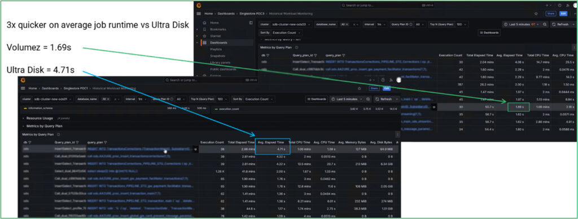Click Share button in POC1 window
The width and height of the screenshot is (578, 219).
pos(374,88)
